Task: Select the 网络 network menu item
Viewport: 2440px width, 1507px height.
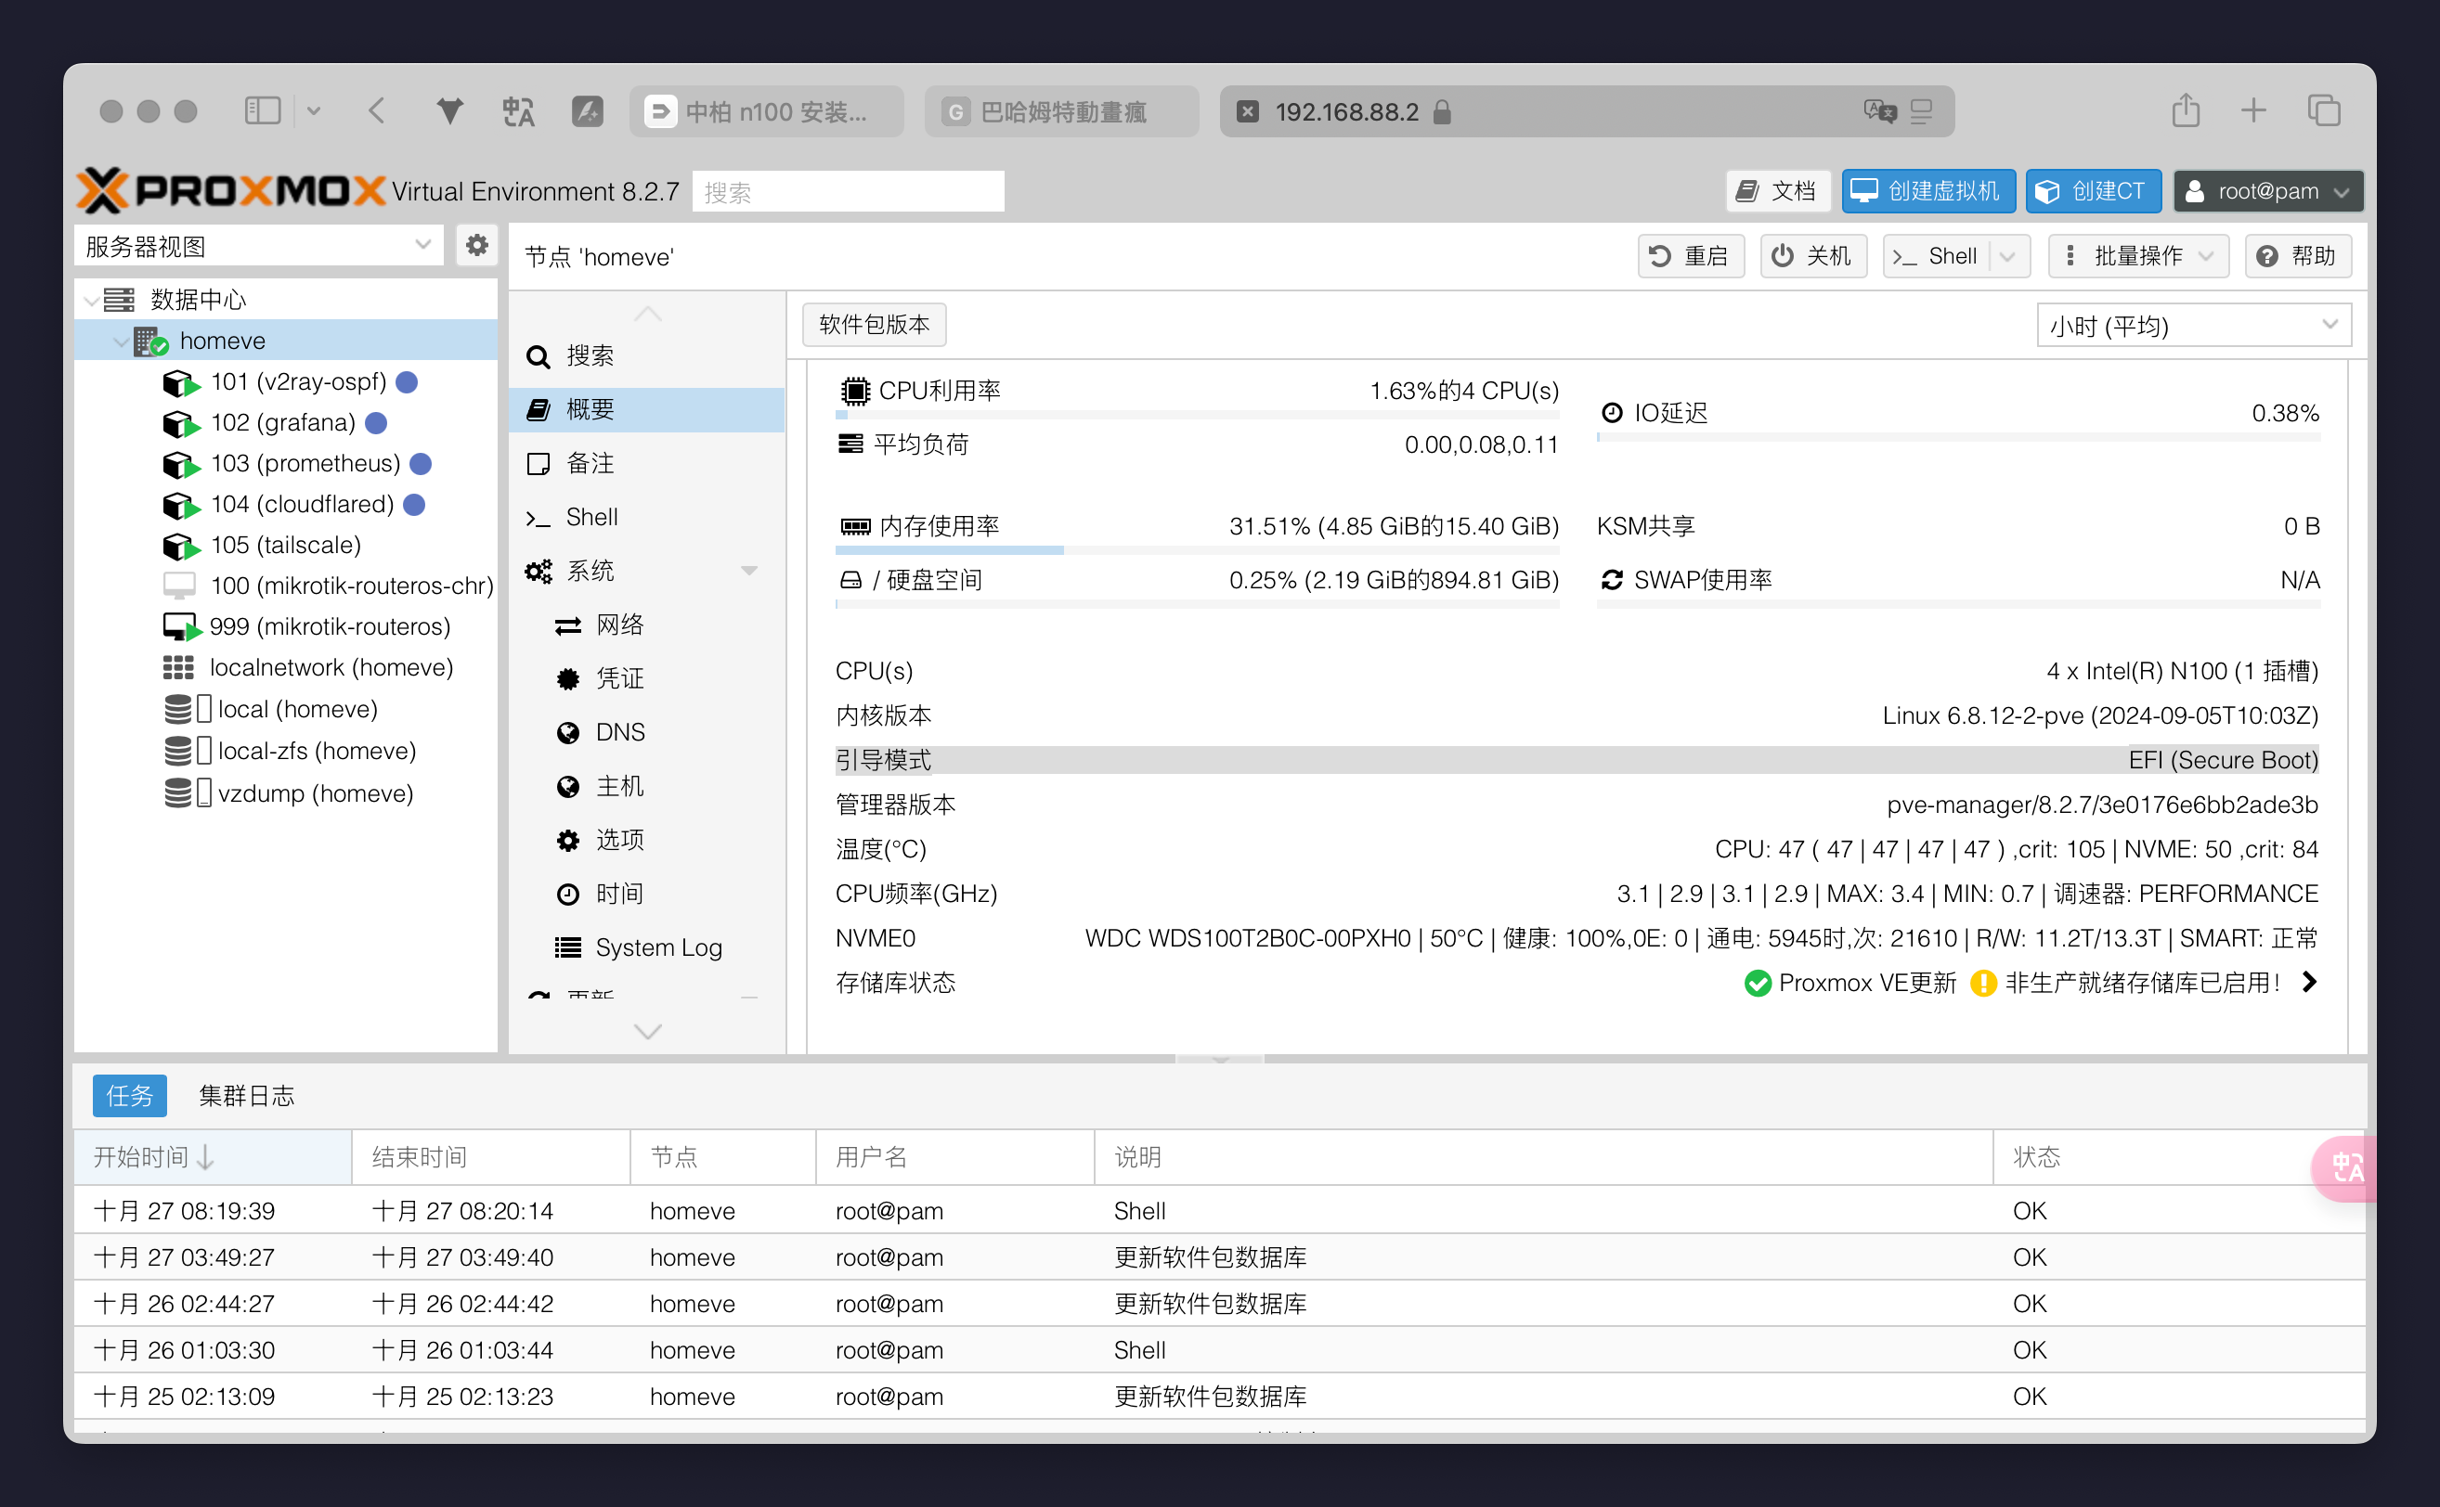Action: pyautogui.click(x=618, y=625)
